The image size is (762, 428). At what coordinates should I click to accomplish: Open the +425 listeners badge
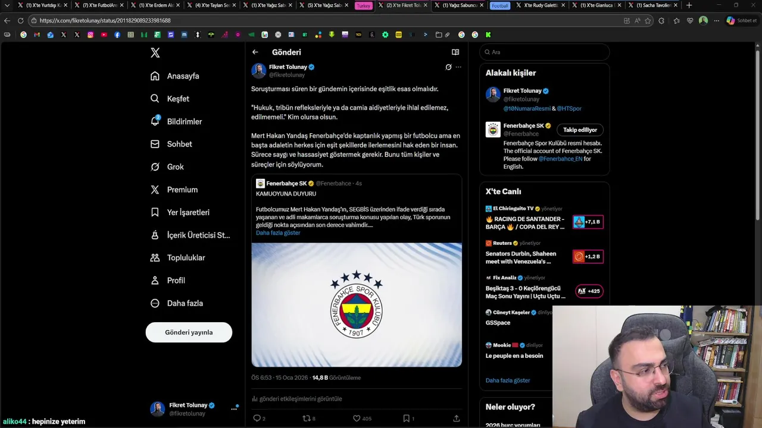(x=588, y=291)
